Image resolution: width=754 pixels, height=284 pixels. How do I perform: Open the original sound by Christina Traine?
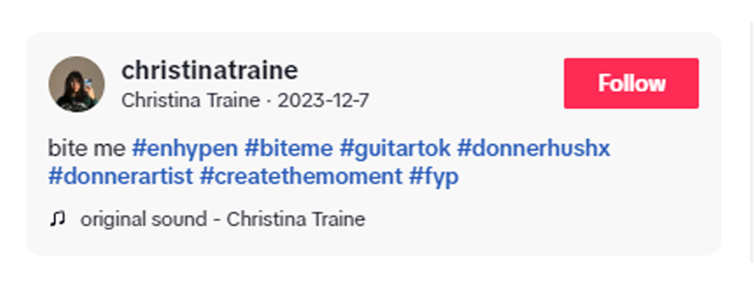[x=223, y=219]
